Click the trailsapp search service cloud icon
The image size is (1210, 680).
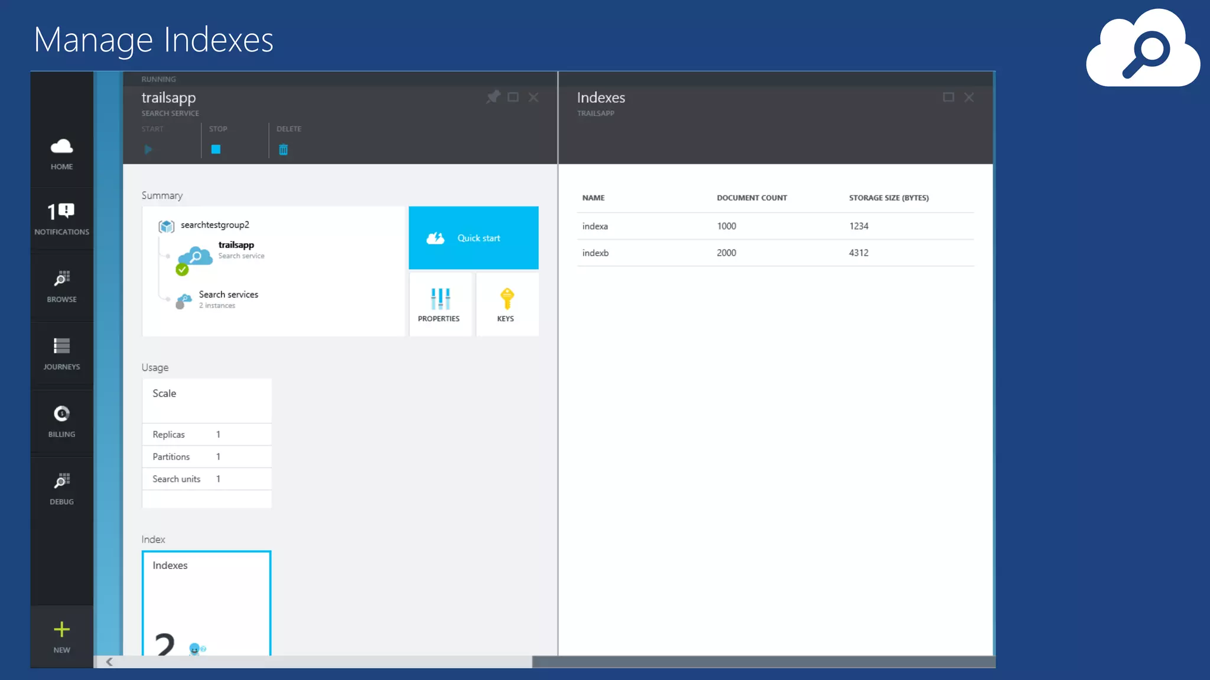click(x=195, y=257)
